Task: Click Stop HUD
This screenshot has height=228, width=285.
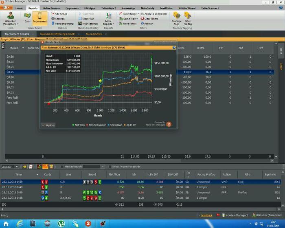Action: [86, 19]
